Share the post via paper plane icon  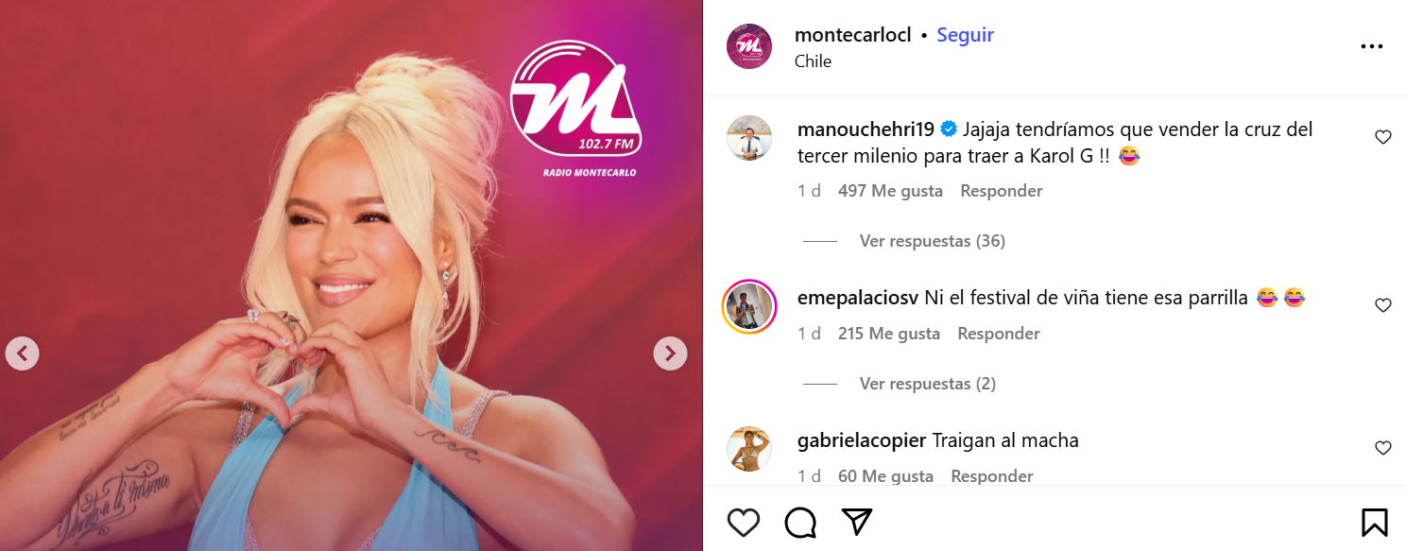point(857,522)
